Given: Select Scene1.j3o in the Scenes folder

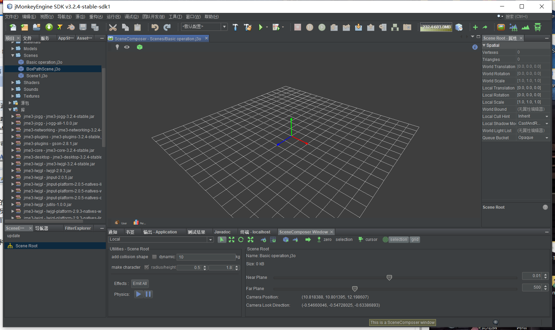Looking at the screenshot, I should [x=37, y=76].
